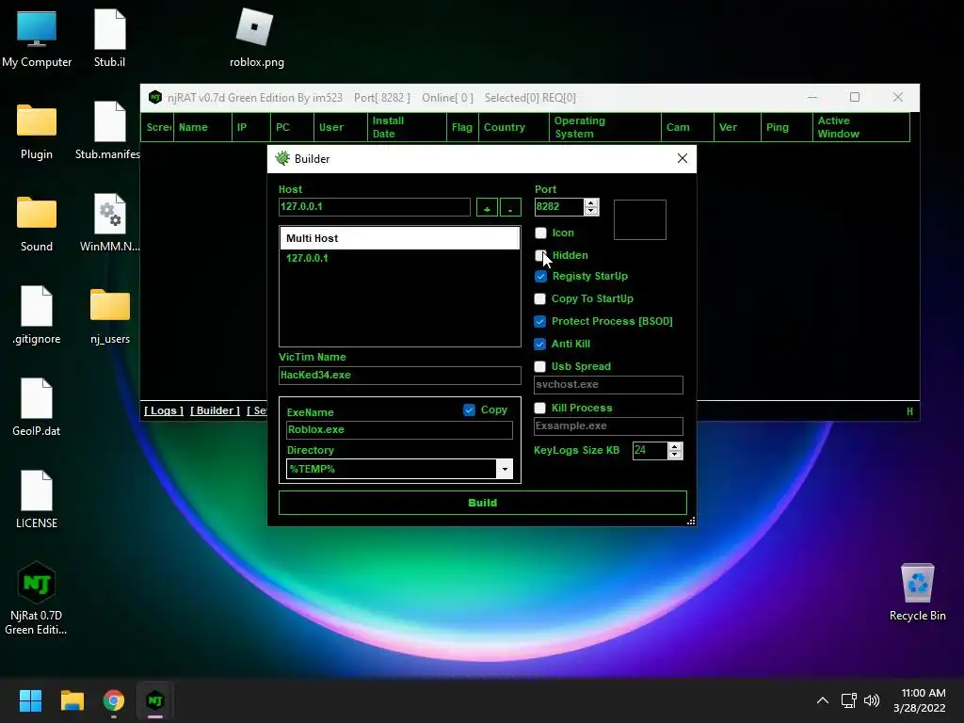Image resolution: width=964 pixels, height=723 pixels.
Task: Click the njRAT main window title icon
Action: (155, 97)
